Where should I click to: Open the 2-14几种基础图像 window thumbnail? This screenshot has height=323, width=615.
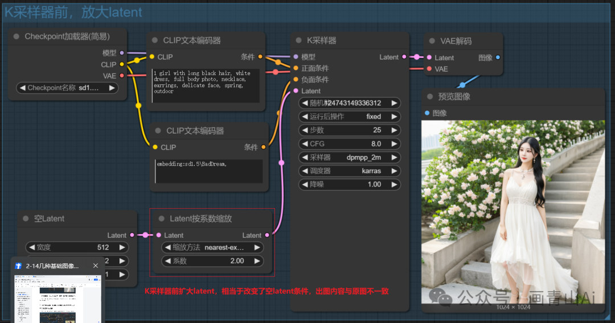[x=58, y=299]
